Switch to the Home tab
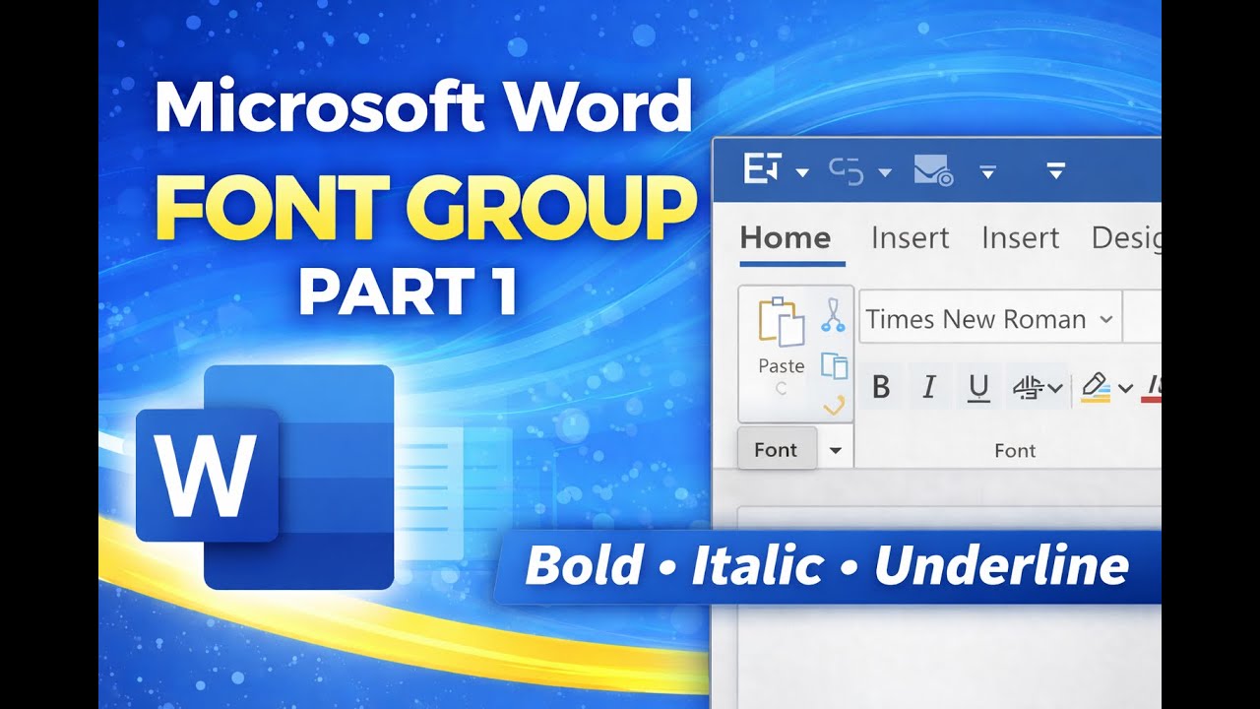The width and height of the screenshot is (1260, 709). click(786, 237)
